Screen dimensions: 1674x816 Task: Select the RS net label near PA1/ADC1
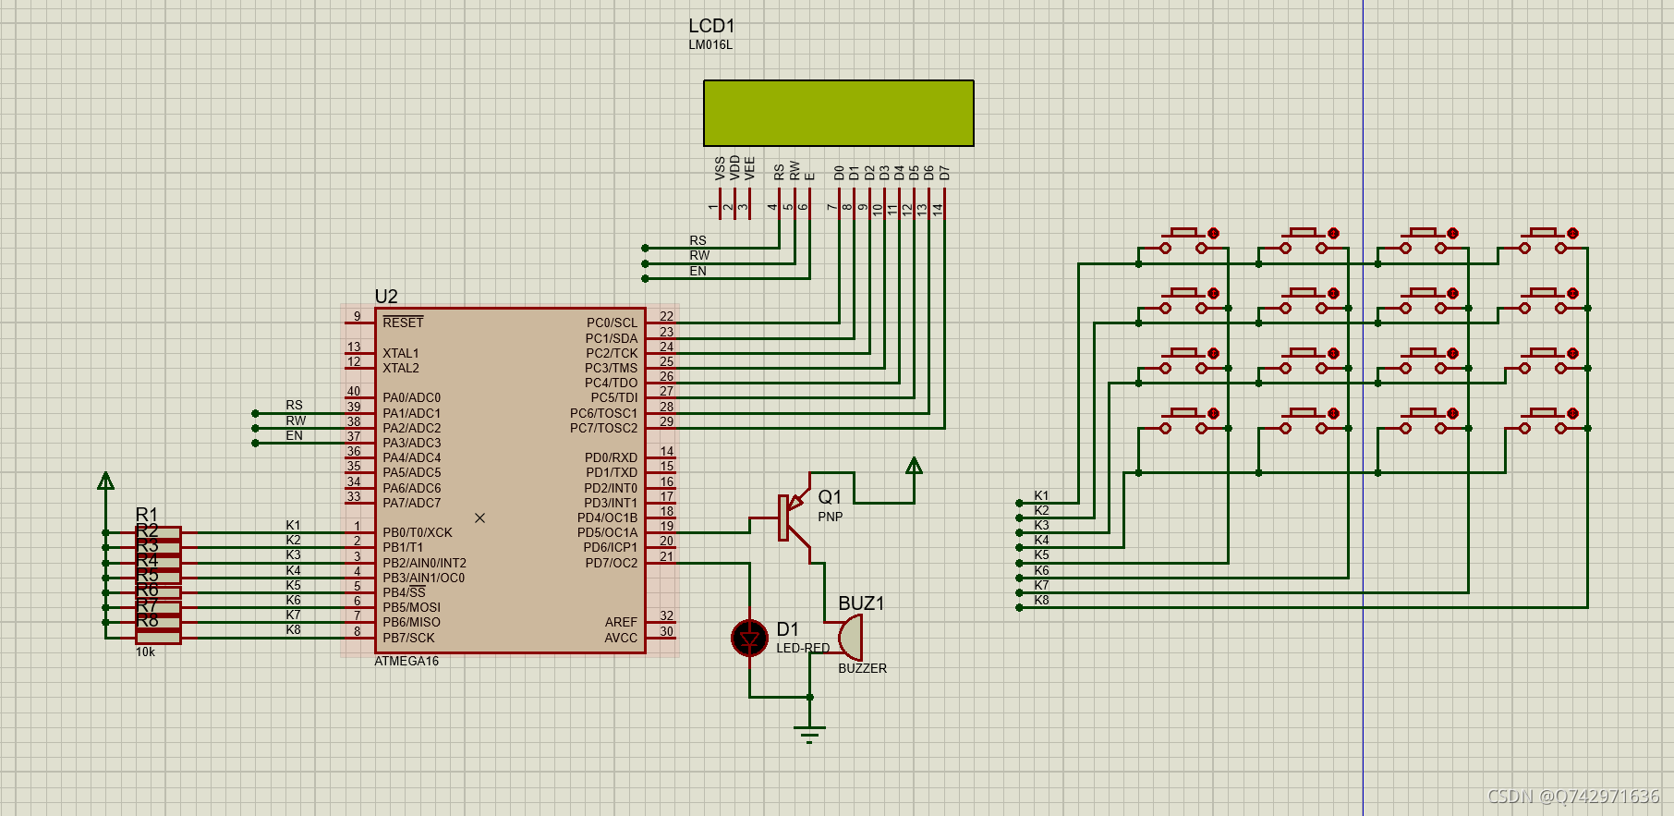pos(294,405)
